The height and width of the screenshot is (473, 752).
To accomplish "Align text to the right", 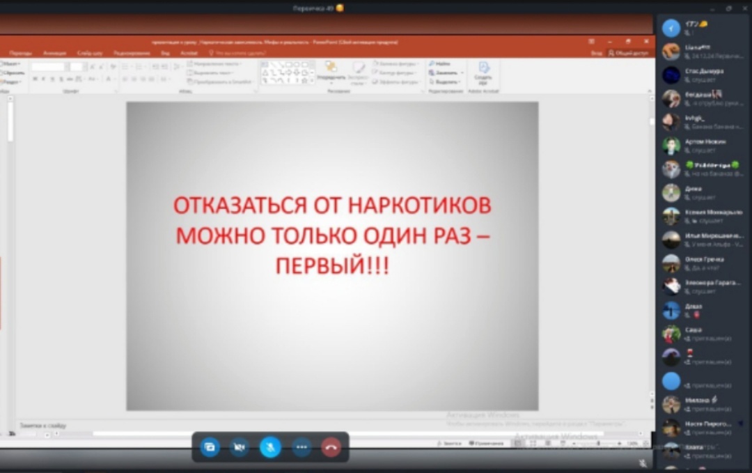I will (143, 79).
